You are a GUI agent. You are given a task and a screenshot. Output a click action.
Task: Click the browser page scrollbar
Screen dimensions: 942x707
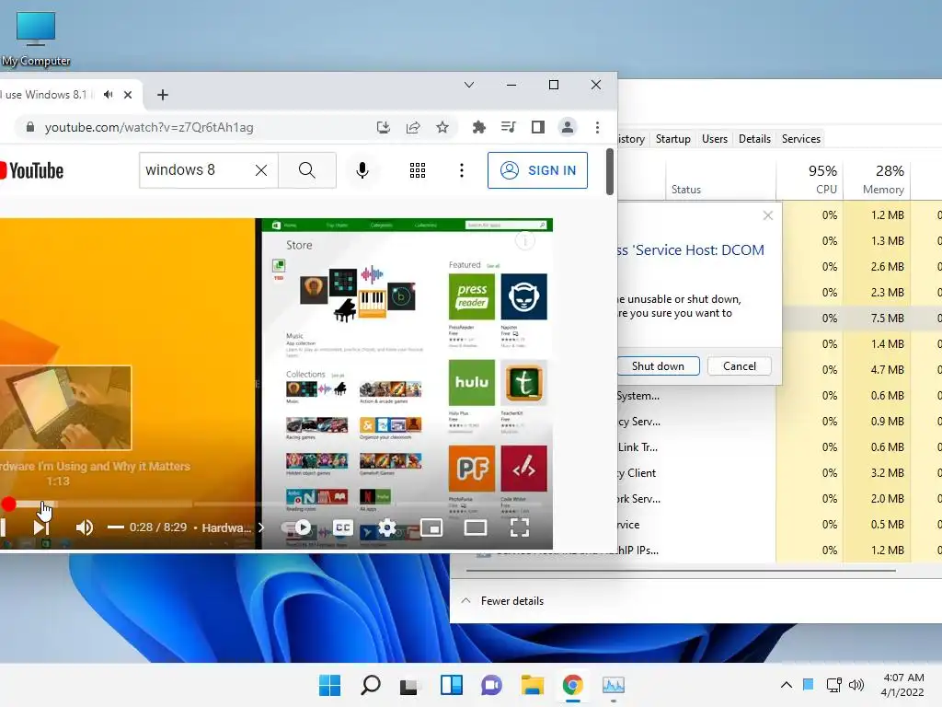(610, 172)
